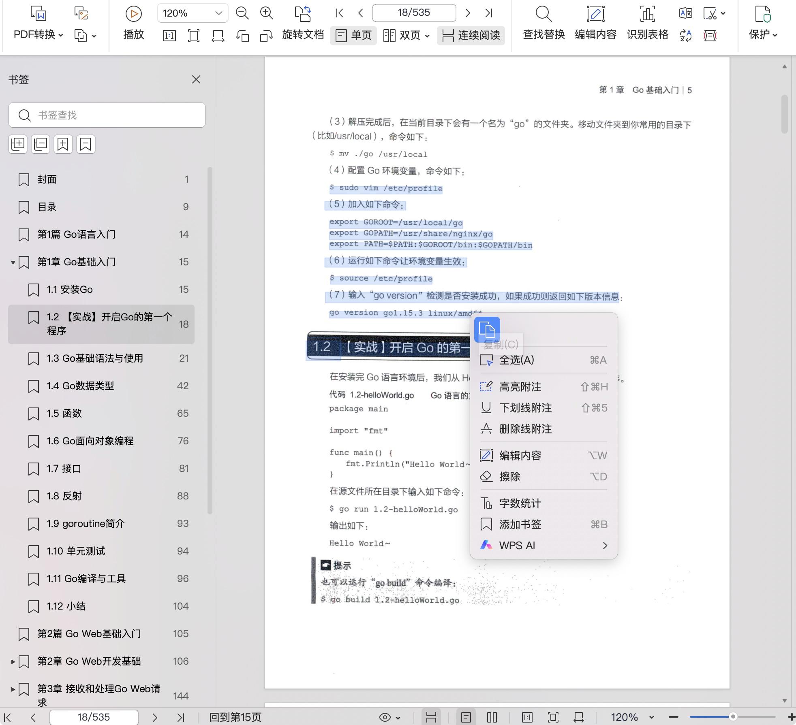Image resolution: width=796 pixels, height=725 pixels.
Task: Rotate page clockwise icon
Action: [266, 36]
